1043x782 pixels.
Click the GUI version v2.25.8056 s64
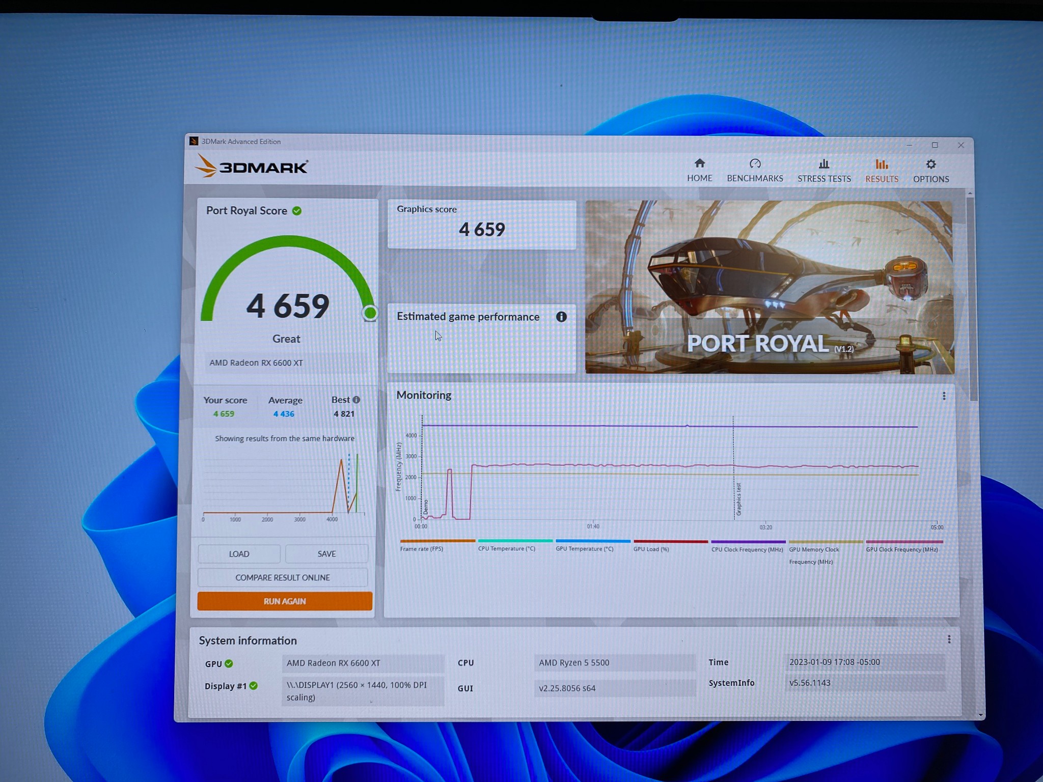click(614, 688)
